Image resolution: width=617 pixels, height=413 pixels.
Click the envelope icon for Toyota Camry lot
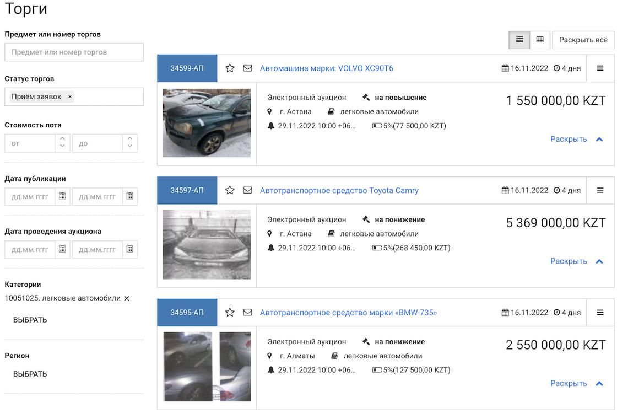(x=248, y=190)
